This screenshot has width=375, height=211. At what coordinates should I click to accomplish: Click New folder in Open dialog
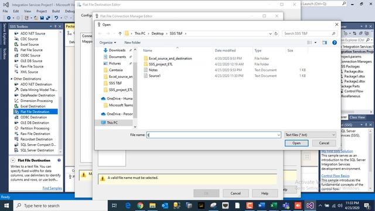(132, 43)
